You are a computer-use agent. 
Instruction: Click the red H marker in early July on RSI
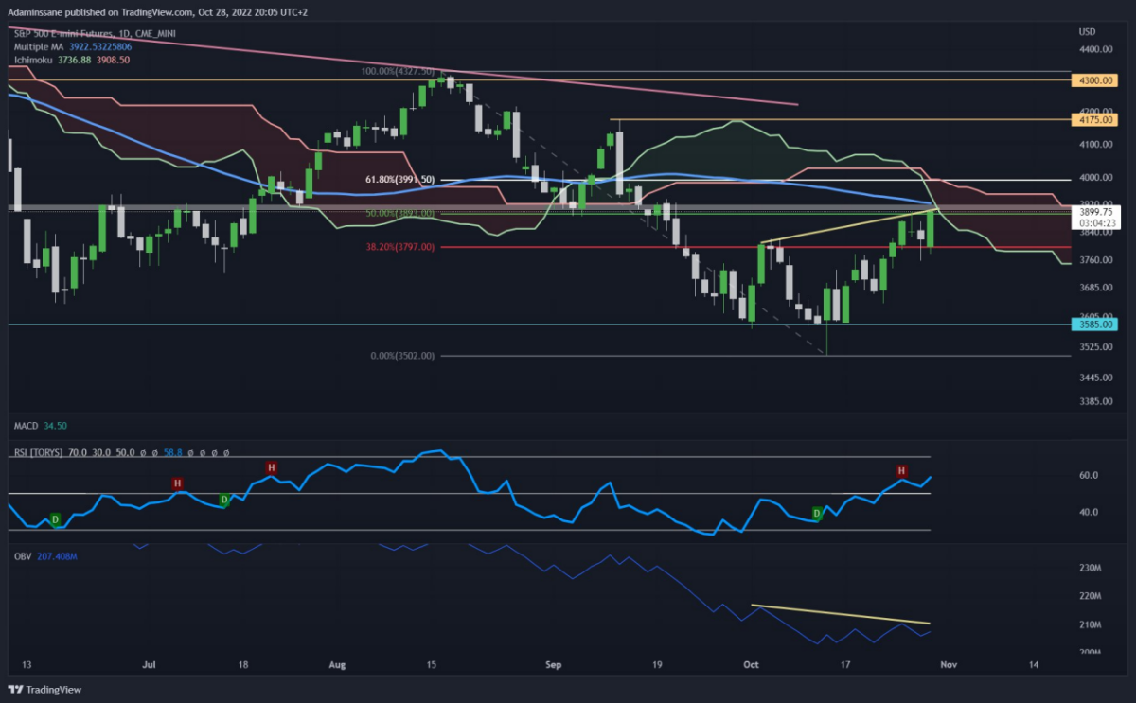tap(177, 483)
